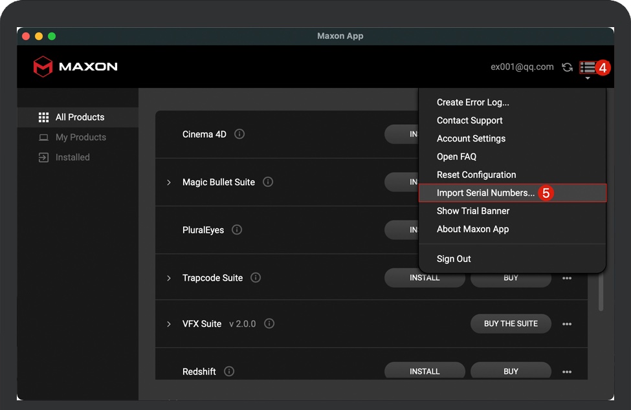Open the Trapcode Suite info icon

pos(256,278)
